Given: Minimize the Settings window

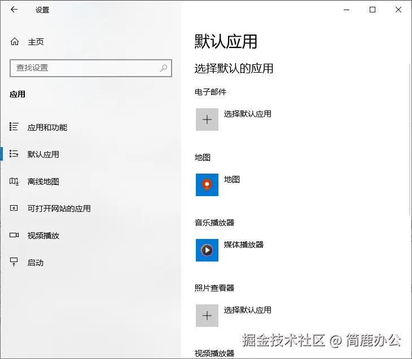Looking at the screenshot, I should click(347, 10).
